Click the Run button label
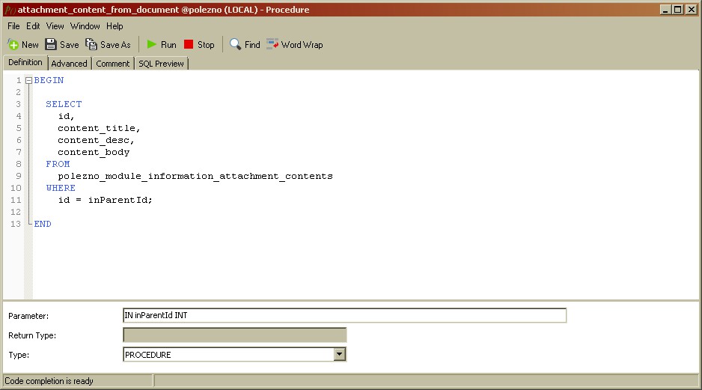This screenshot has width=702, height=390. [x=168, y=45]
